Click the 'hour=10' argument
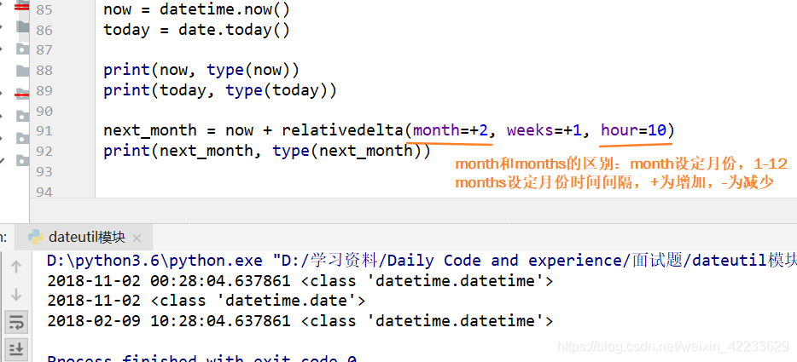 click(x=633, y=130)
